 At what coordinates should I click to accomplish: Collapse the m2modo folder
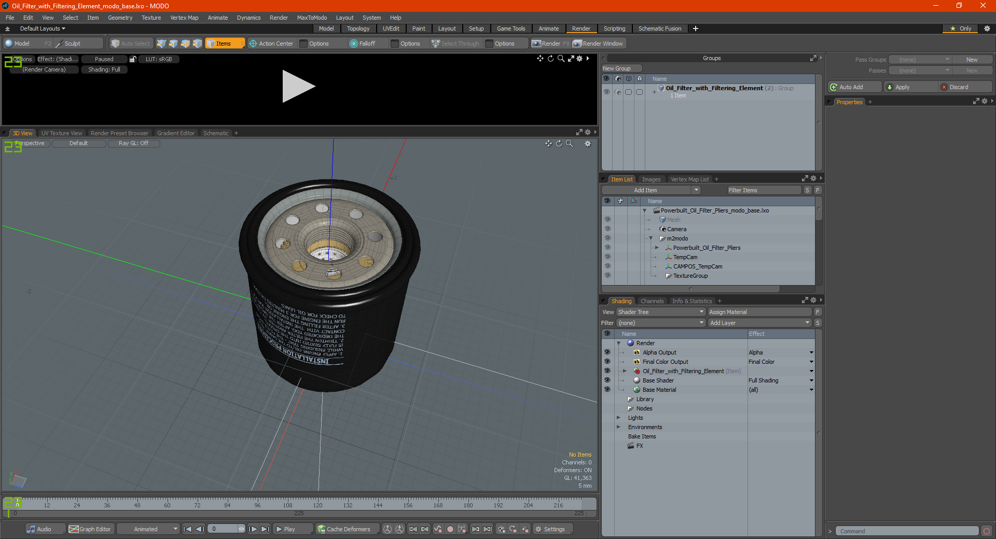tap(651, 238)
